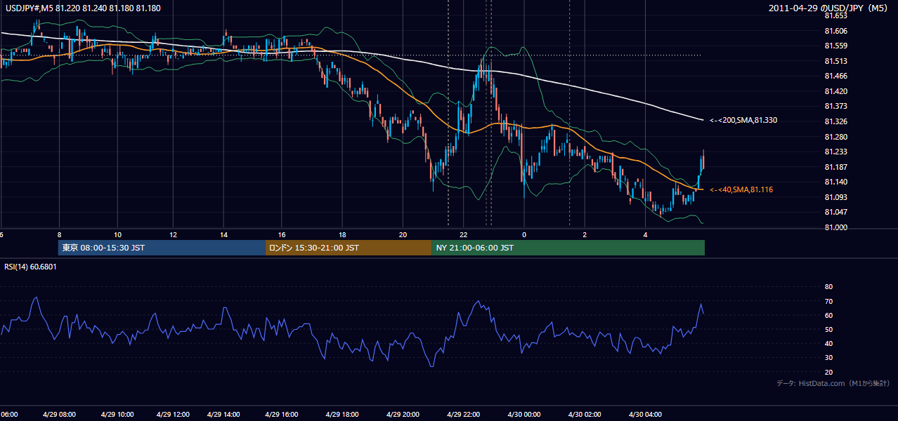The width and height of the screenshot is (898, 421).
Task: Click price axis label 81.280
Action: [835, 137]
